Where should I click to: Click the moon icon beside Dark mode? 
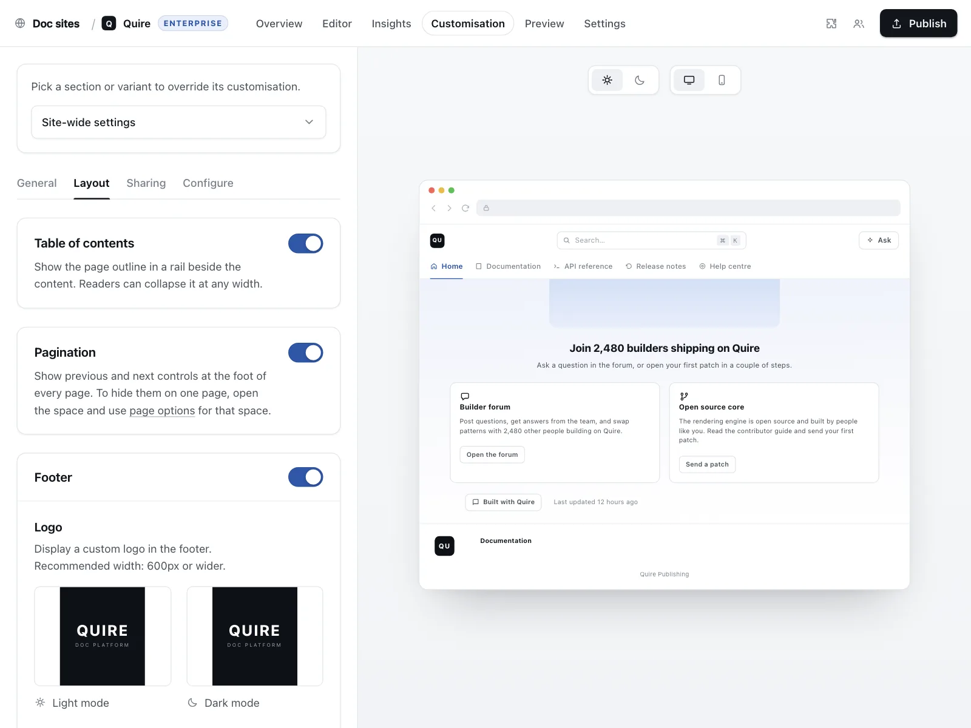tap(192, 703)
